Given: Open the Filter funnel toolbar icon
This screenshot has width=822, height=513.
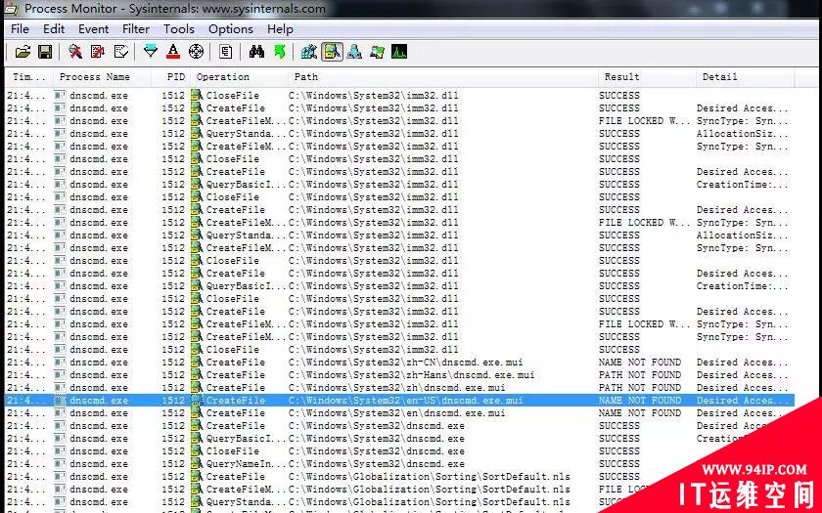Looking at the screenshot, I should pos(151,52).
